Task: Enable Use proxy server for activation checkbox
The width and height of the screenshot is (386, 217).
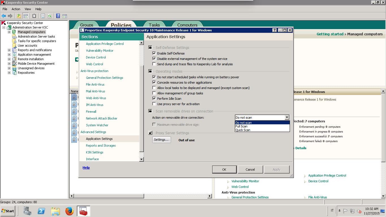Action: pos(154,104)
